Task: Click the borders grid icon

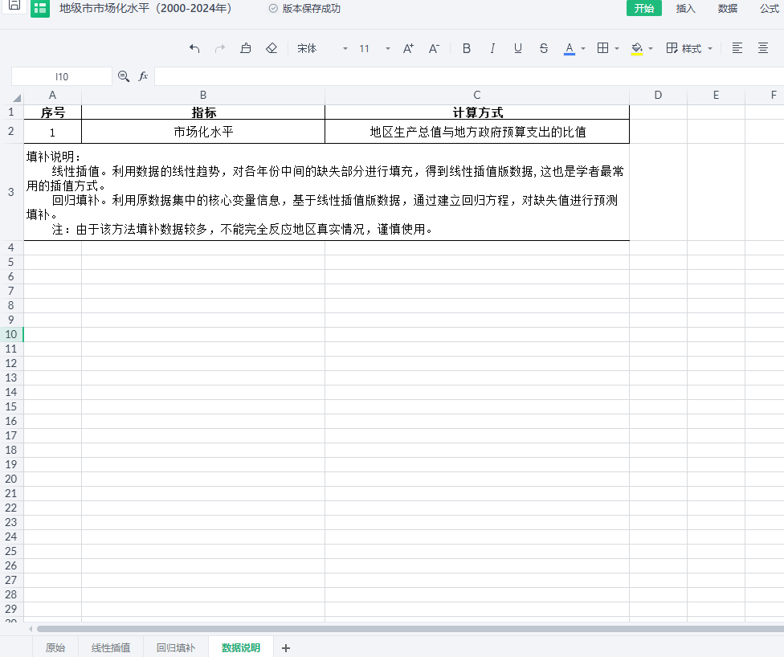Action: click(x=603, y=48)
